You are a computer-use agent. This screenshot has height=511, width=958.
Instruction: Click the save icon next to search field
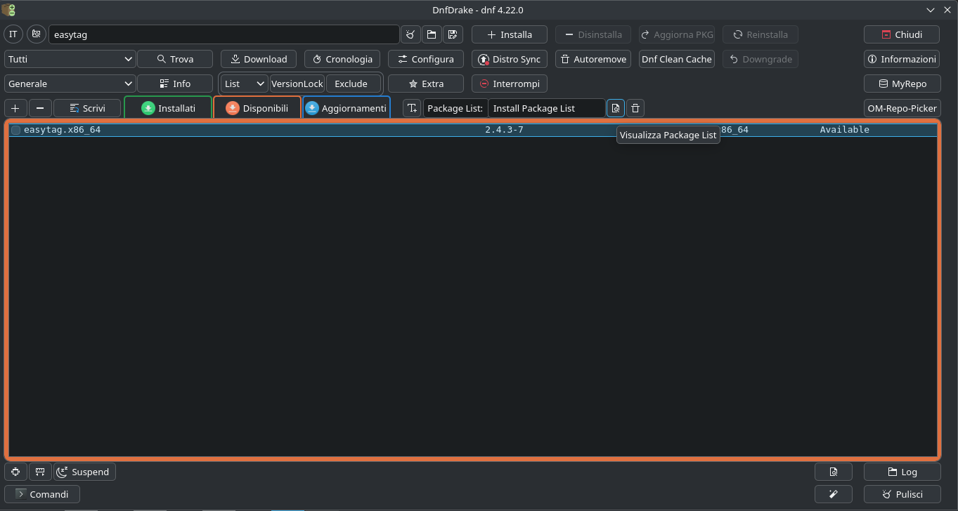452,34
